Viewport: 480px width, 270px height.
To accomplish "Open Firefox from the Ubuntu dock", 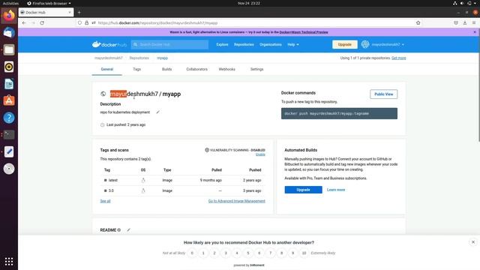I will [9, 15].
